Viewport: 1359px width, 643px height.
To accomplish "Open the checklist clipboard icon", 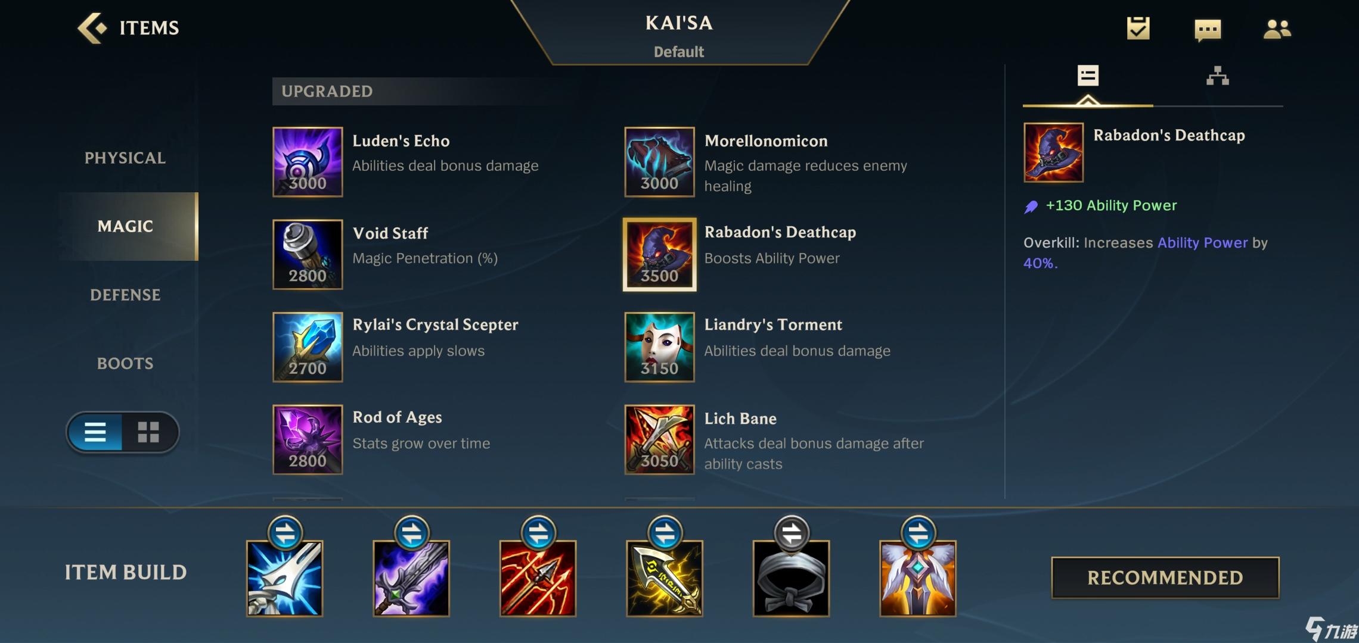I will pyautogui.click(x=1138, y=28).
